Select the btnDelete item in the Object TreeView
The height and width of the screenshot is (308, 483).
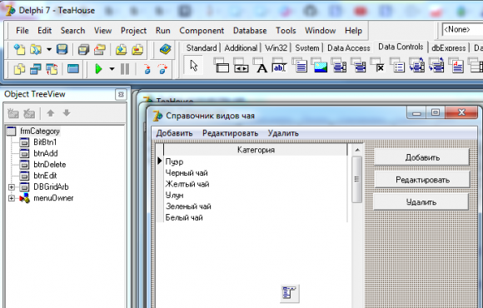click(50, 165)
